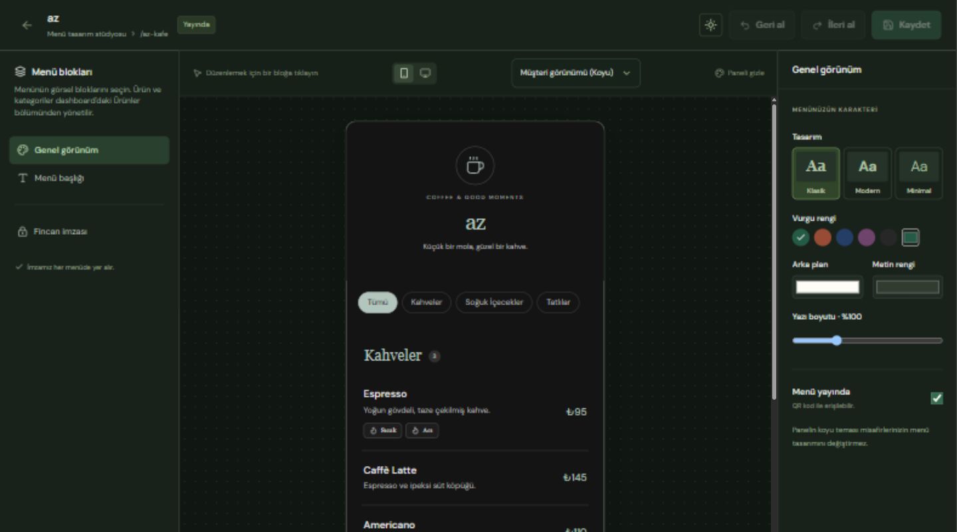Select Tümü category tab in preview

pyautogui.click(x=377, y=303)
